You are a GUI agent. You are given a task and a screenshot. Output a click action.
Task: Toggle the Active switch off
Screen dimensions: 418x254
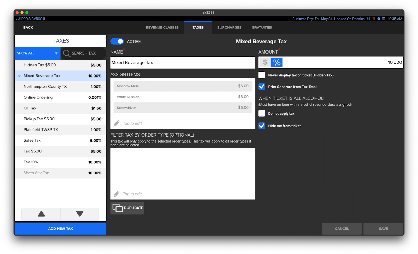click(x=117, y=42)
